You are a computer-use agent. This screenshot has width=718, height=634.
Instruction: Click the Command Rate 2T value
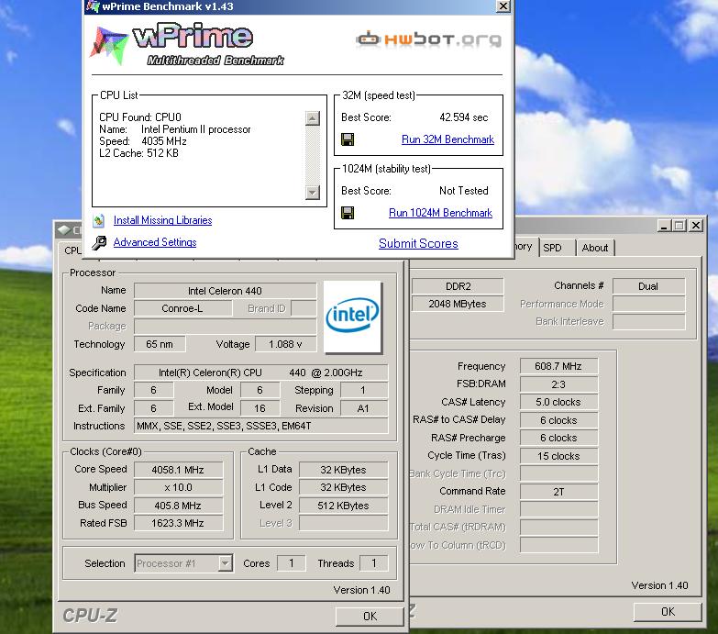(558, 492)
